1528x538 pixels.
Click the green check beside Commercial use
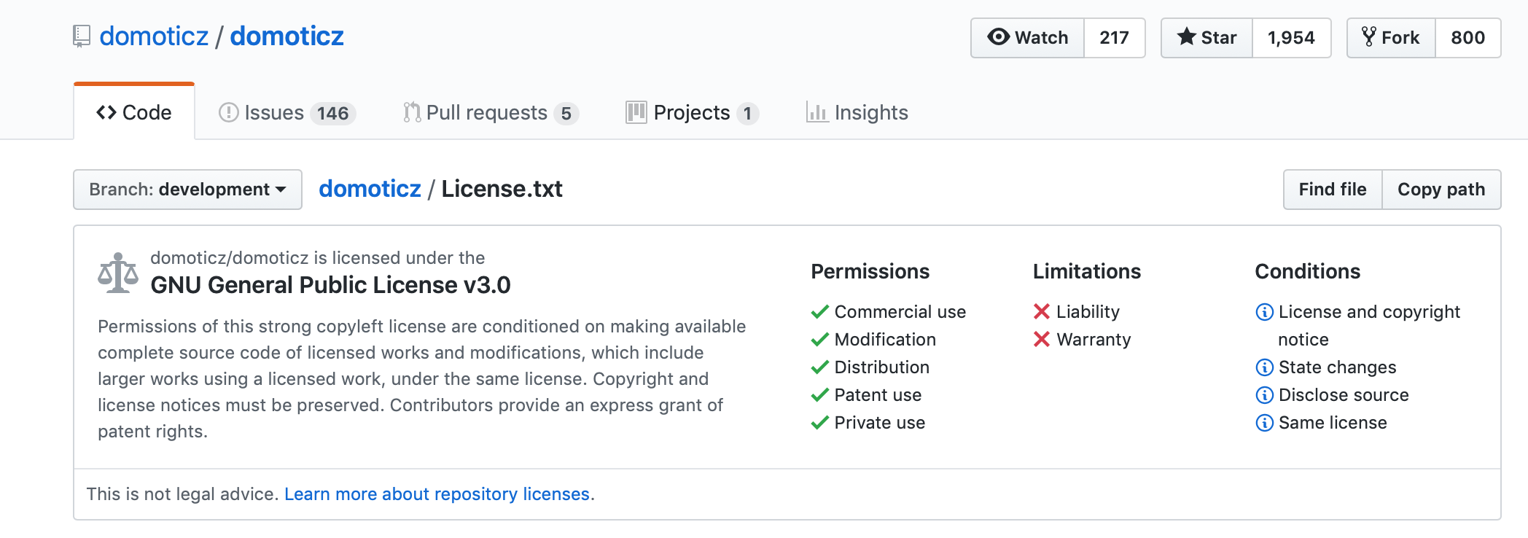(819, 312)
